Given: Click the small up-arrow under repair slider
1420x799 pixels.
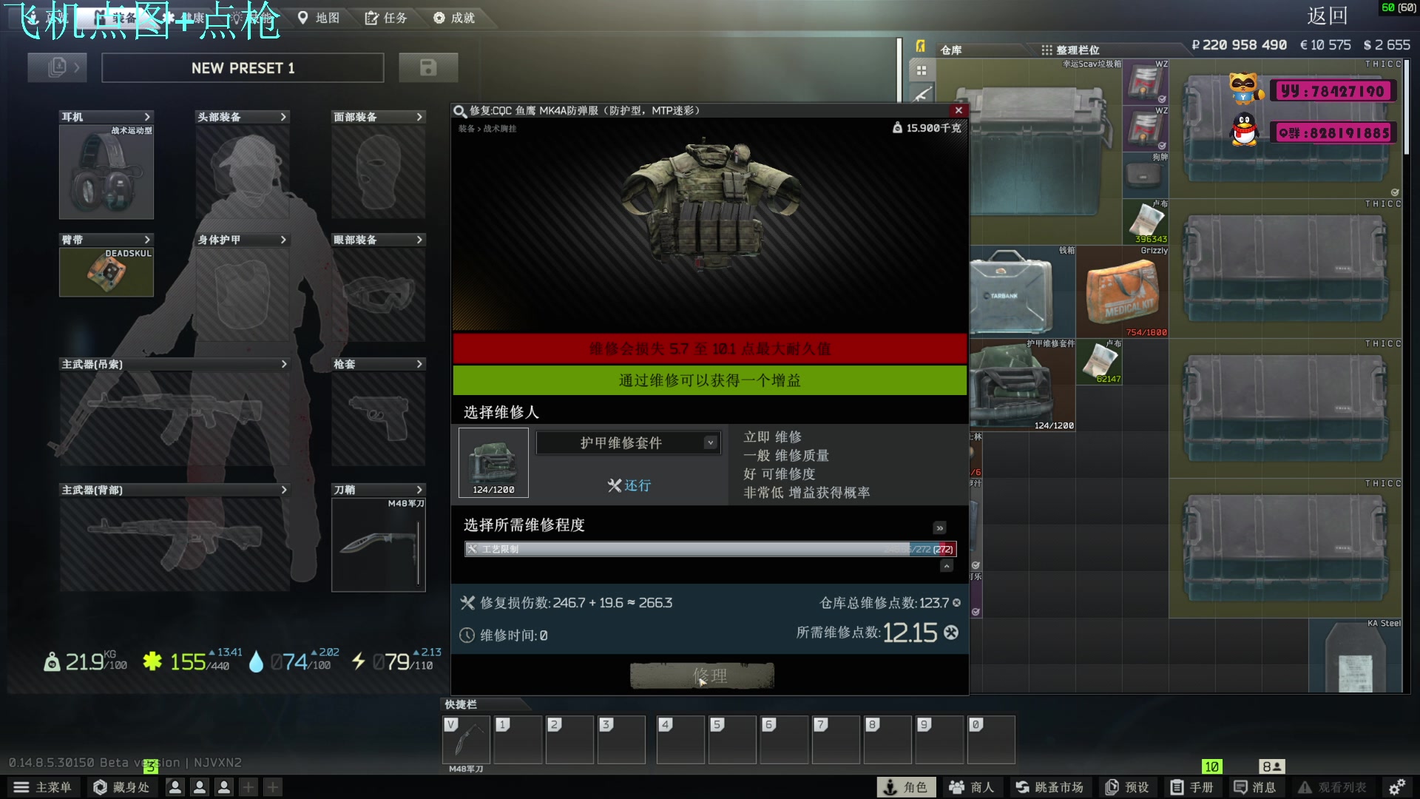Looking at the screenshot, I should tap(946, 566).
